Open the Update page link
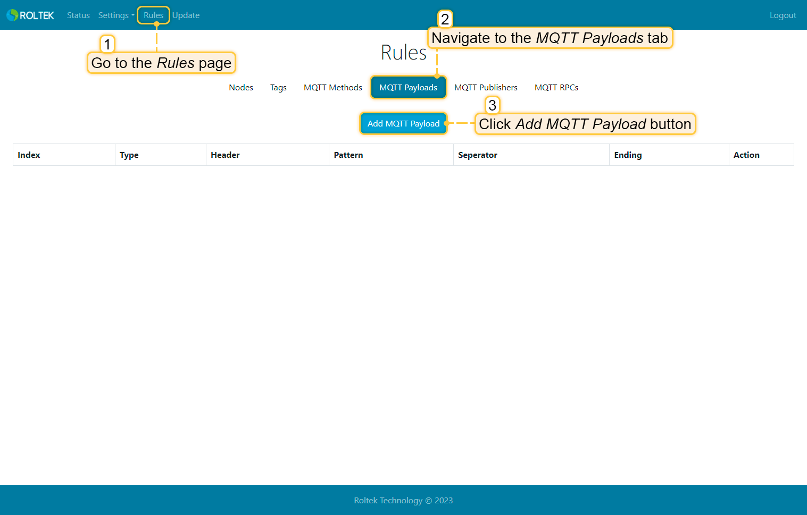The image size is (807, 515). click(x=186, y=15)
